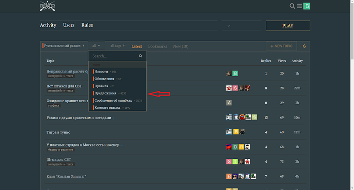Open red star avatar in Штык для СВТ row
Image resolution: width=354 pixels, height=190 pixels.
[x=247, y=161]
